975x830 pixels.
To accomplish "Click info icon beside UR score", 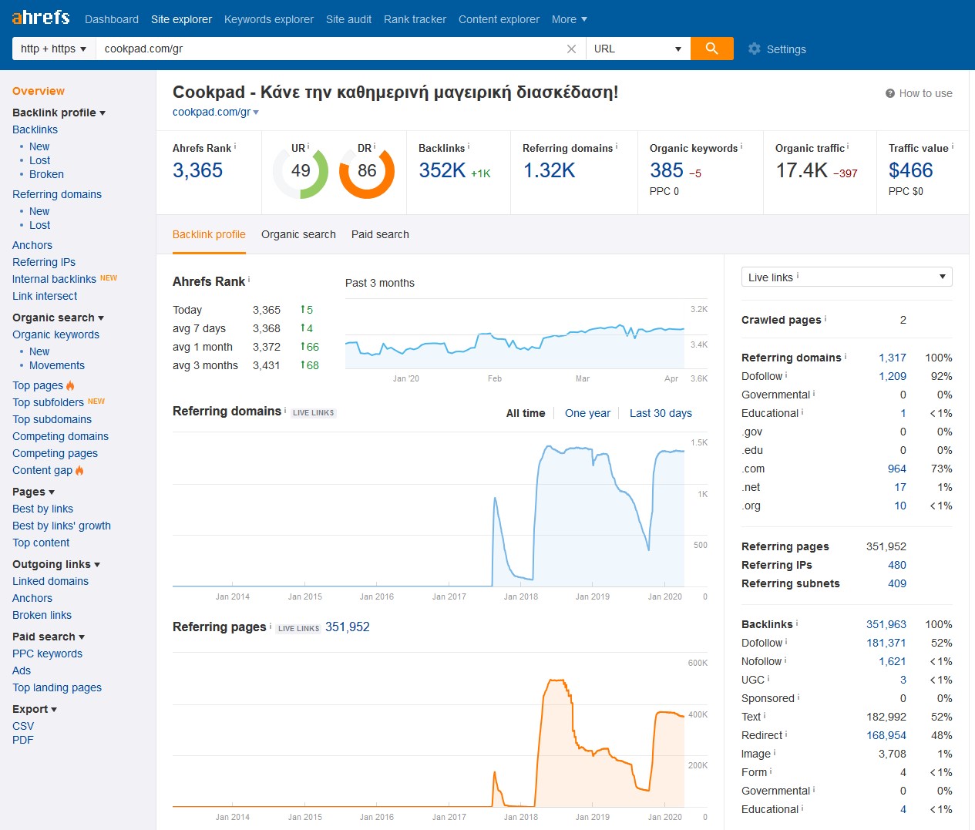I will pyautogui.click(x=308, y=146).
